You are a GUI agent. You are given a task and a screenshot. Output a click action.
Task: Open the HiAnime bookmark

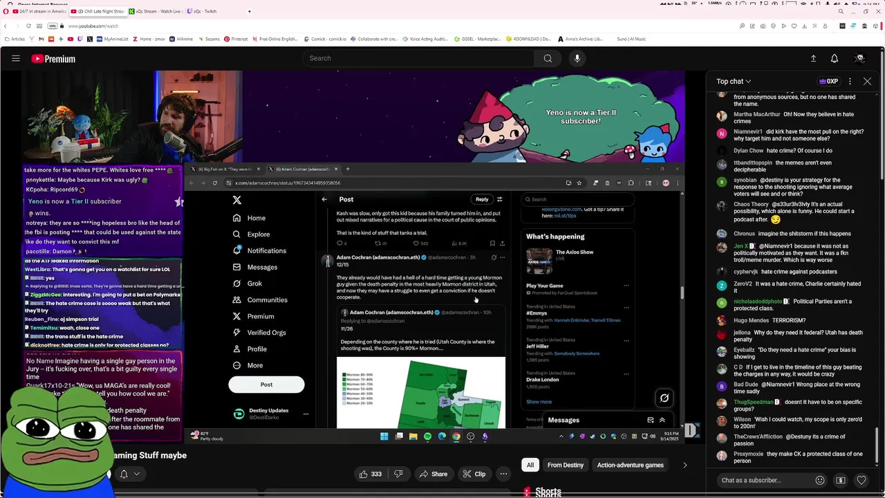[x=181, y=39]
